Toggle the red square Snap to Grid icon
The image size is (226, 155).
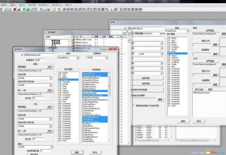point(15,9)
